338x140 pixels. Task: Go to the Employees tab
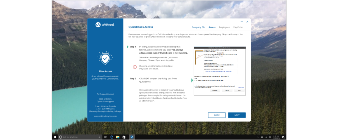coord(224,27)
